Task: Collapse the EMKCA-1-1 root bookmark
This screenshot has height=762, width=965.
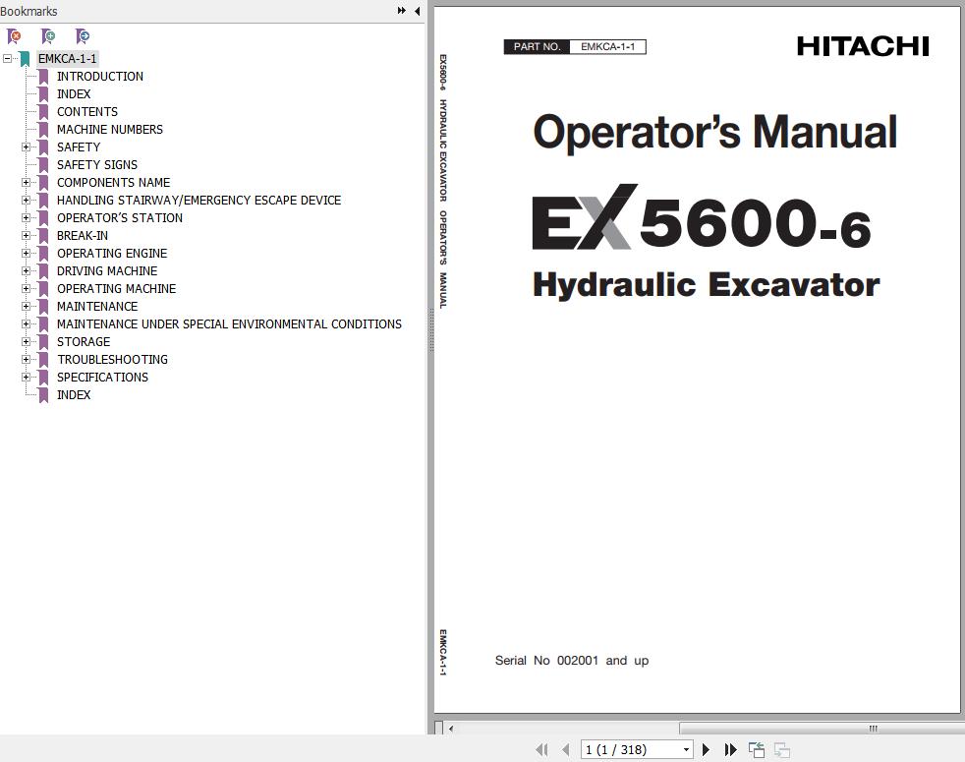Action: (x=8, y=59)
